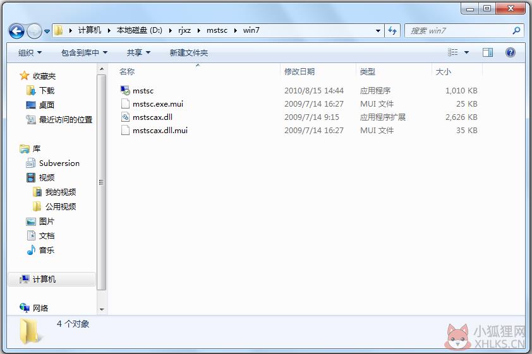Expand the arrow before win7 in path
Image resolution: width=532 pixels, height=354 pixels.
[236, 30]
